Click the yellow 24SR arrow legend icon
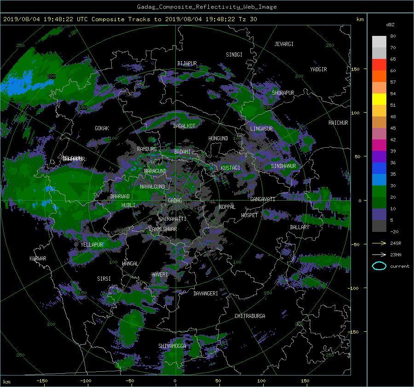The height and width of the screenshot is (387, 414). tap(379, 243)
